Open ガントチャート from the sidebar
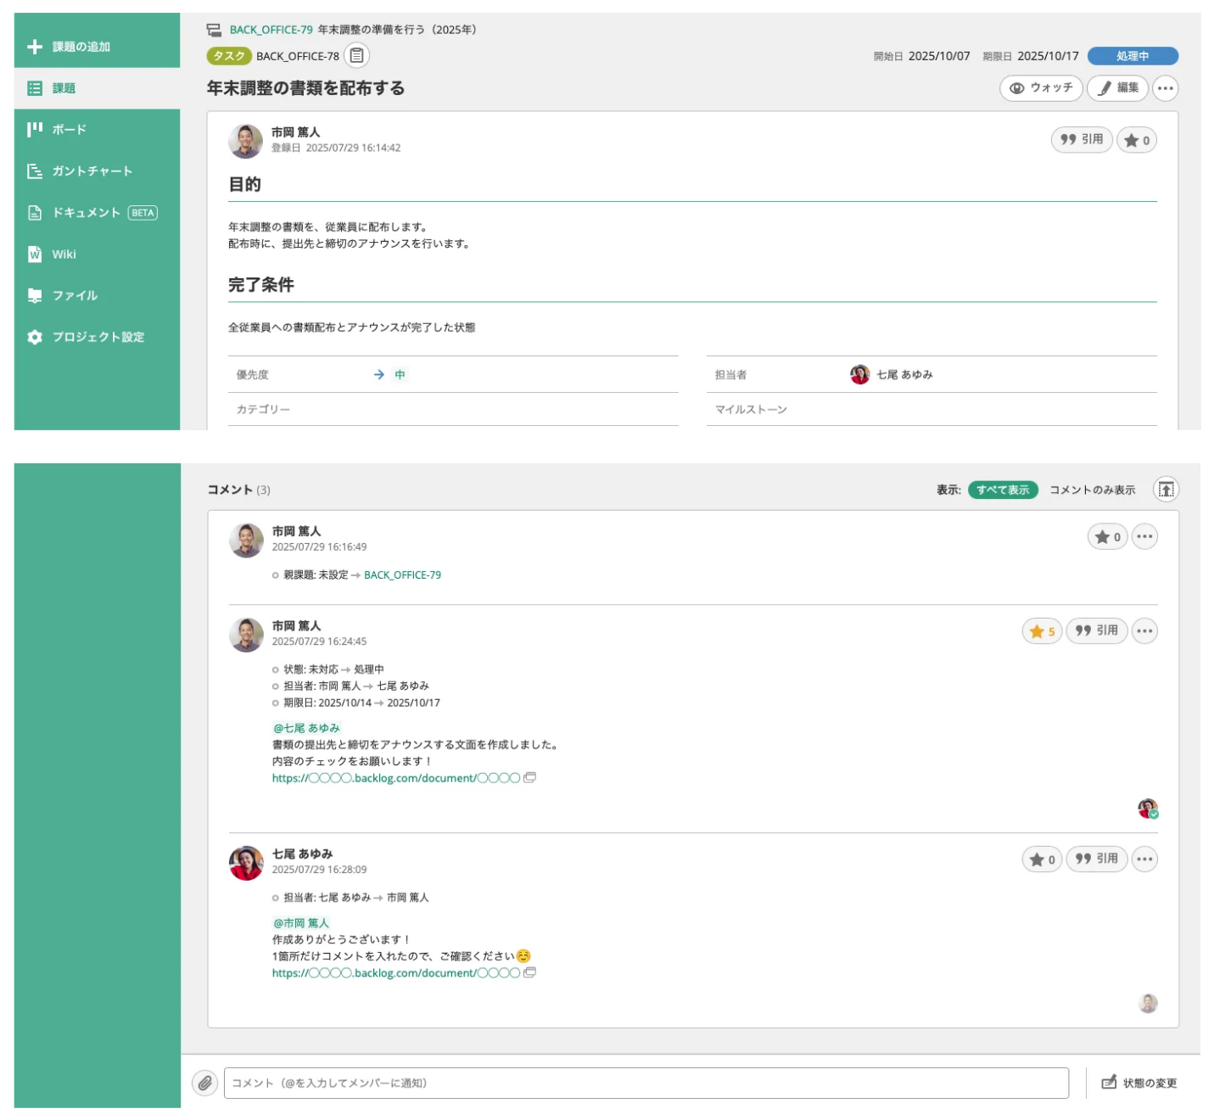This screenshot has width=1214, height=1120. (x=97, y=171)
